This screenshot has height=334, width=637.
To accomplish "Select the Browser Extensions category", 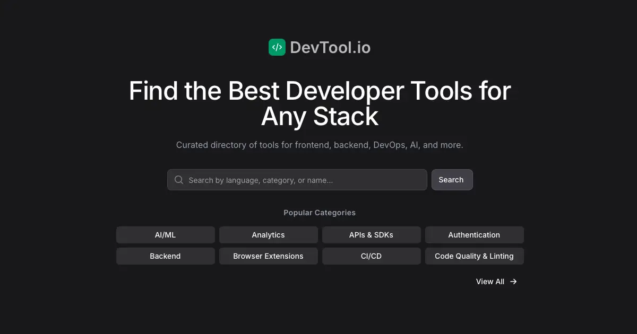I will coord(268,256).
